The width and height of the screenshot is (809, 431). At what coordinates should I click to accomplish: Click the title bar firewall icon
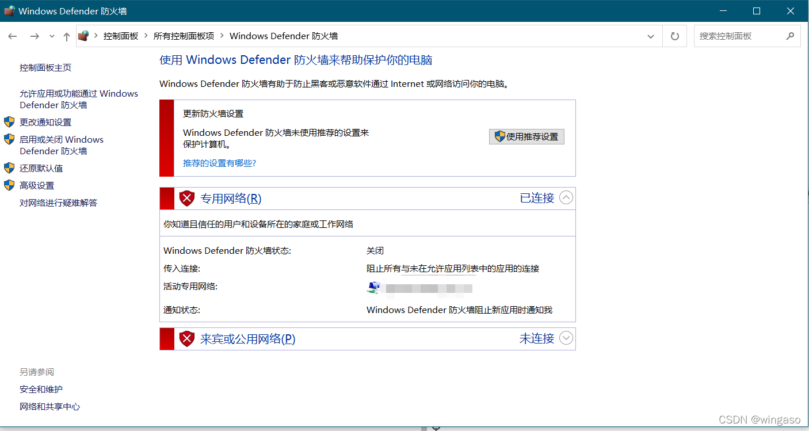[x=9, y=11]
